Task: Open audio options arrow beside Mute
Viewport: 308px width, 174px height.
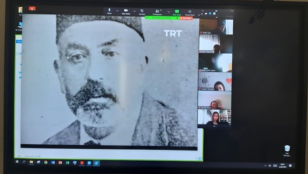Action: pos(117,11)
